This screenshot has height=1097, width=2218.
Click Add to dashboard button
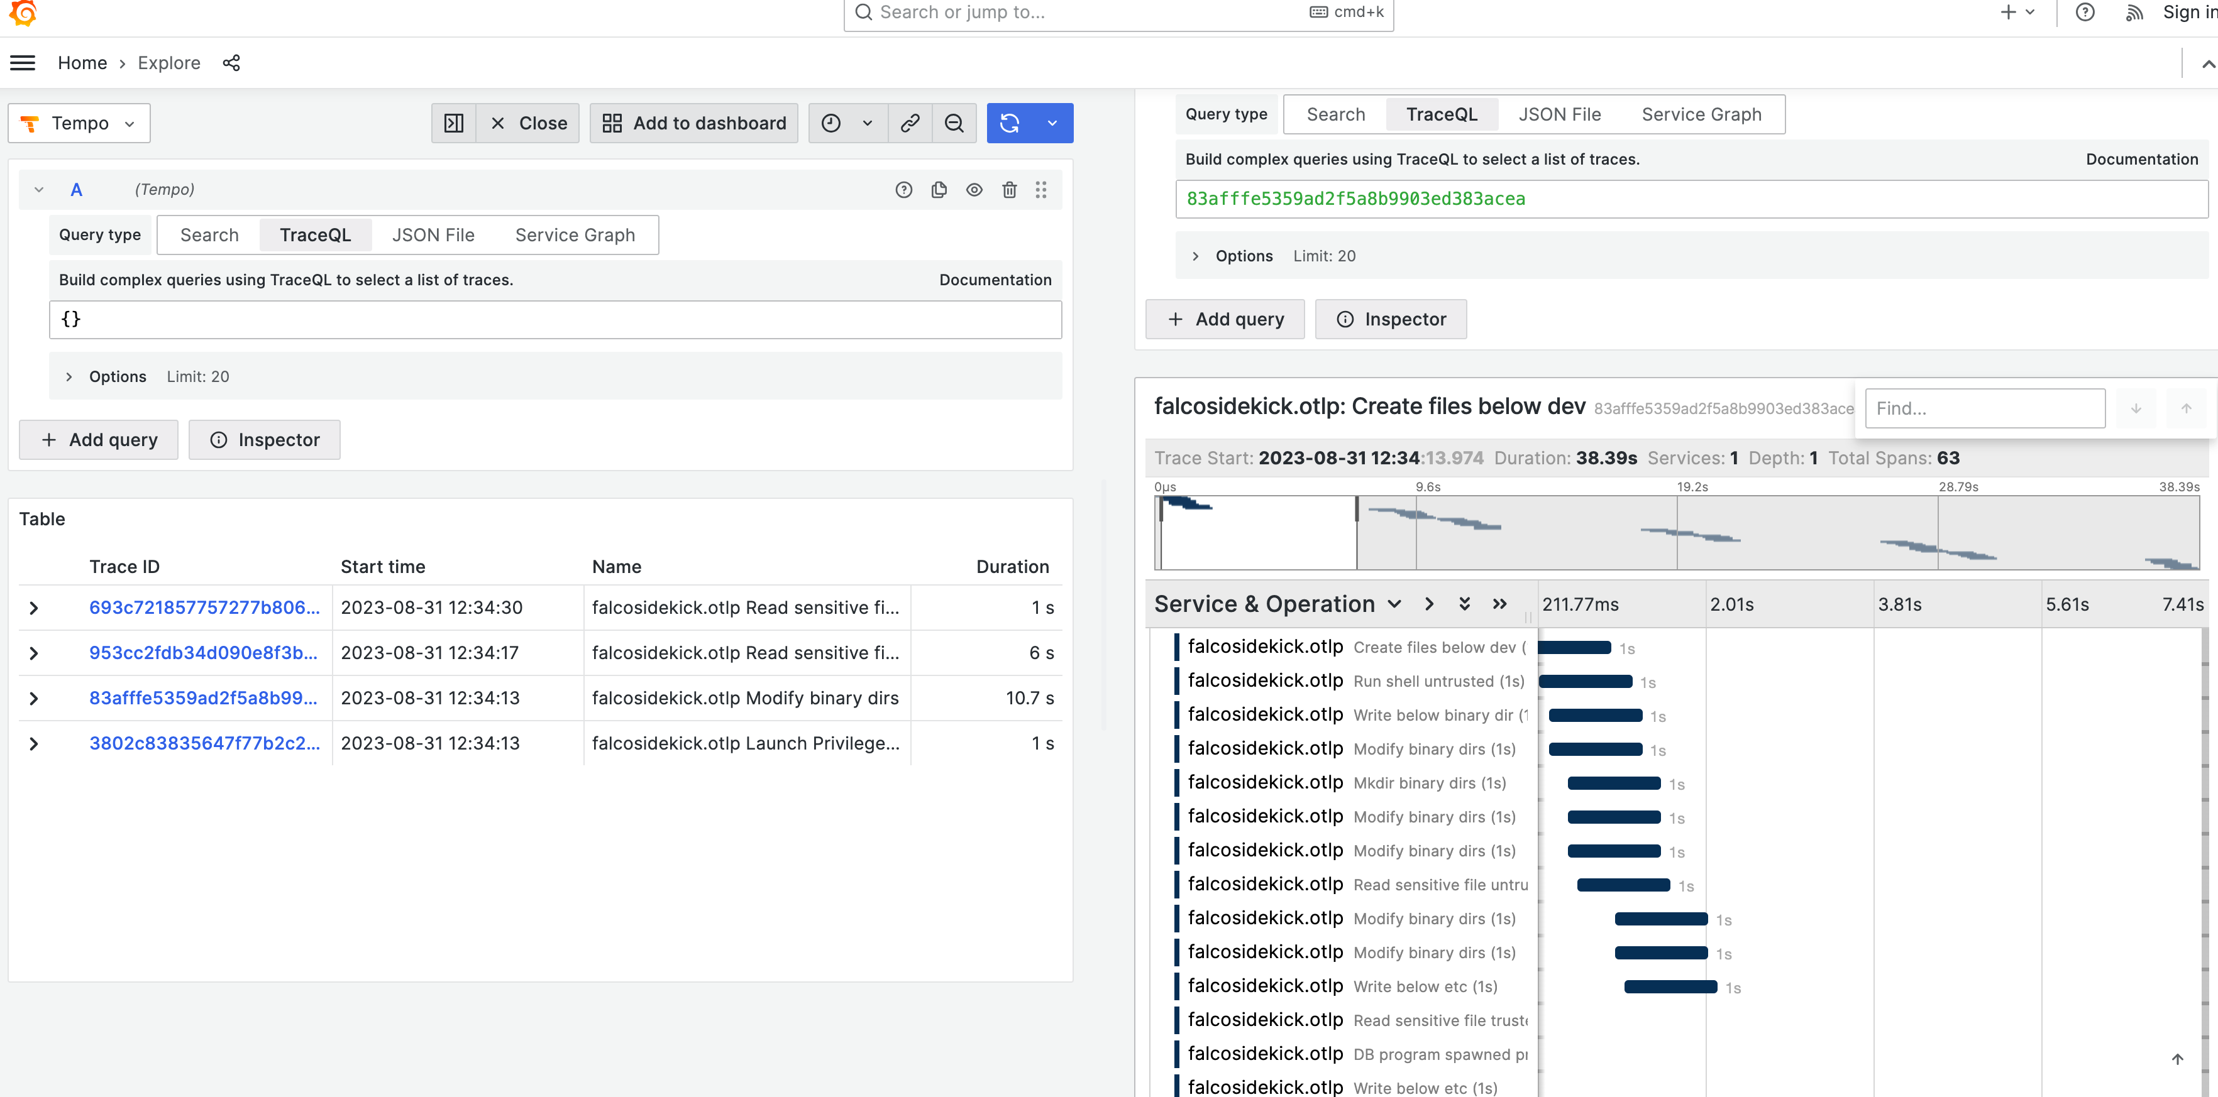coord(694,123)
